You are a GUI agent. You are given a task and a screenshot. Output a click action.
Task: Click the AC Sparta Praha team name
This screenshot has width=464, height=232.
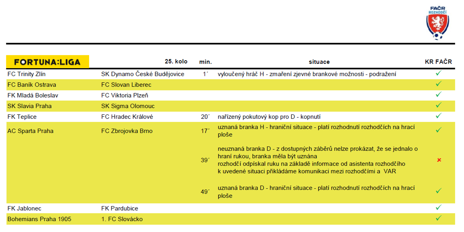point(30,131)
